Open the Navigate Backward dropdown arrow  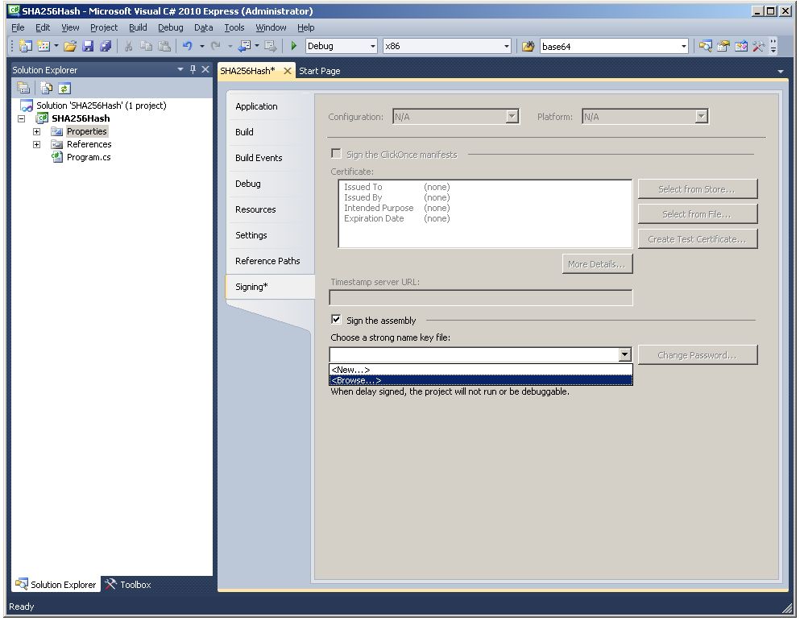[x=257, y=46]
